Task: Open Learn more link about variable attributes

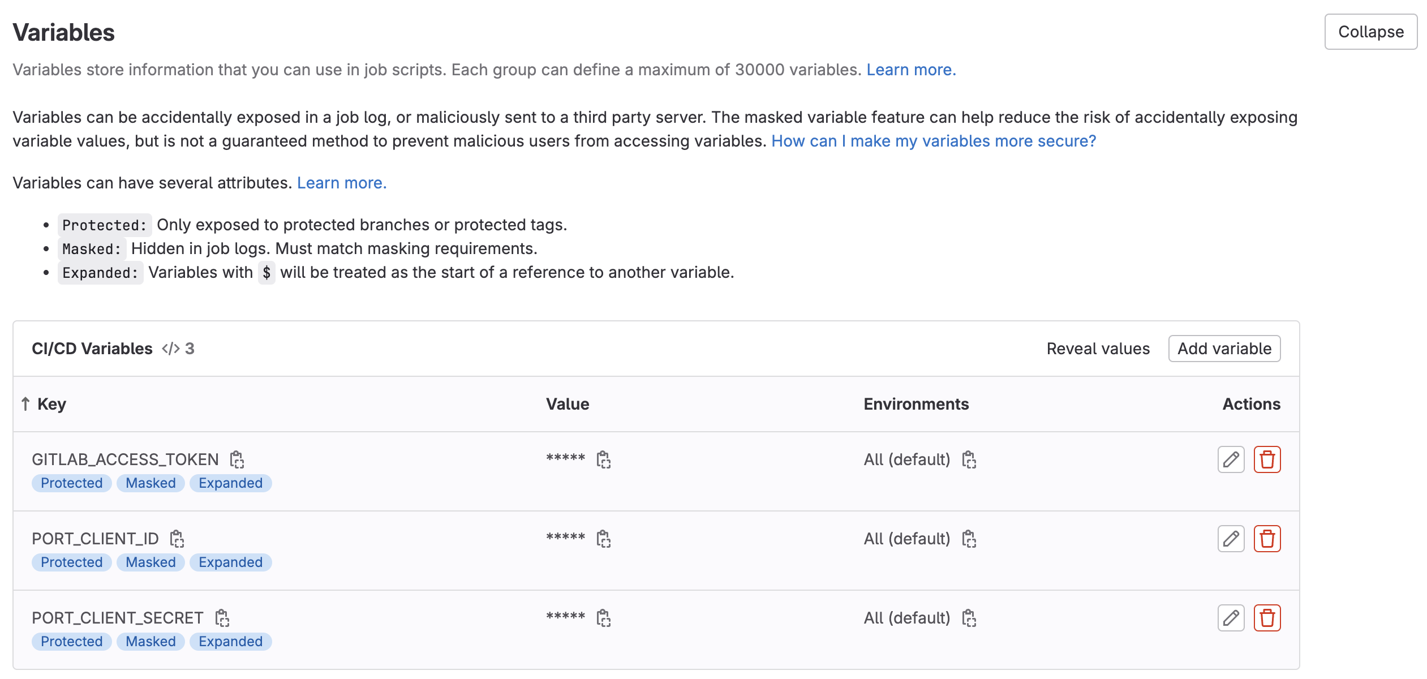Action: [x=341, y=183]
